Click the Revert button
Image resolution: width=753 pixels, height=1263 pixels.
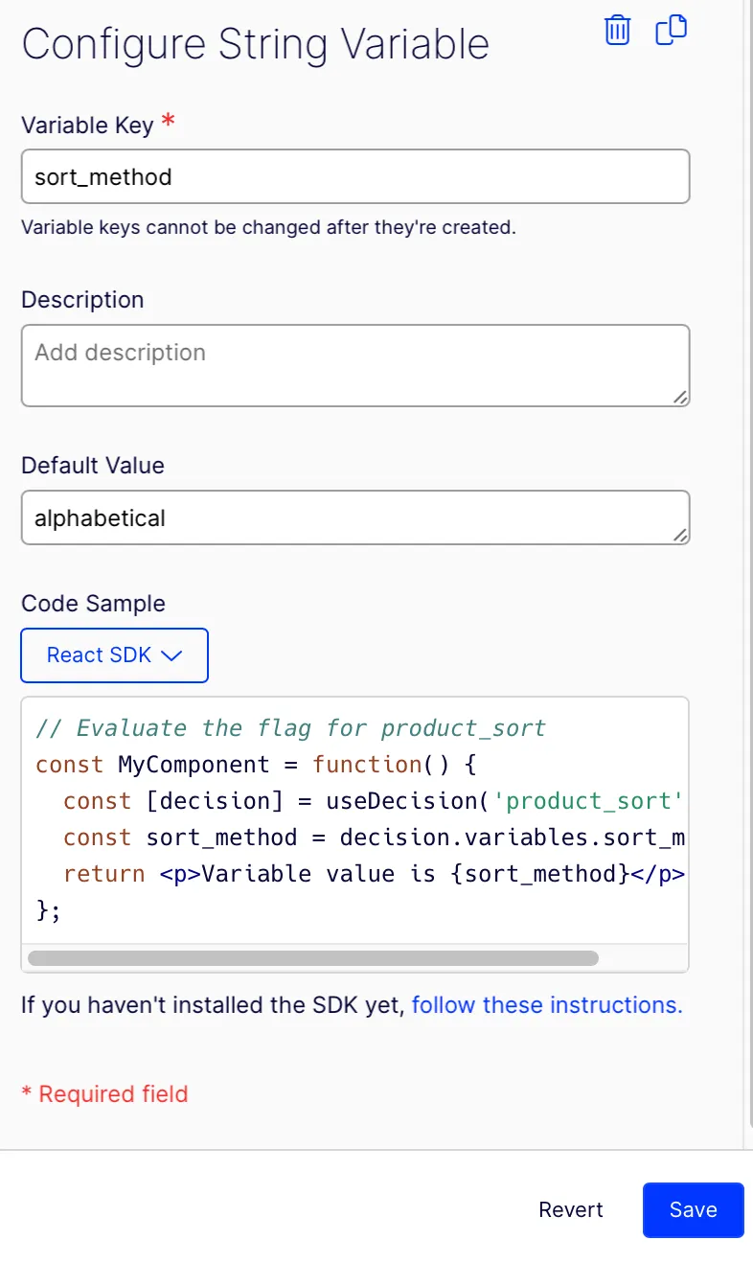[571, 1209]
